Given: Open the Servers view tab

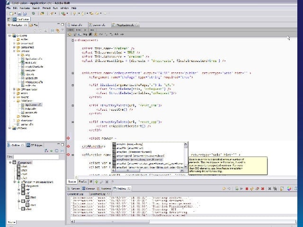Looking at the screenshot, I should (74, 189).
